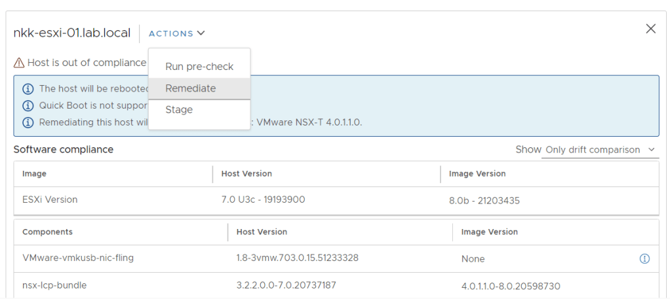Select Run pre-check from the menu
Screen dimensions: 670x299
point(199,67)
